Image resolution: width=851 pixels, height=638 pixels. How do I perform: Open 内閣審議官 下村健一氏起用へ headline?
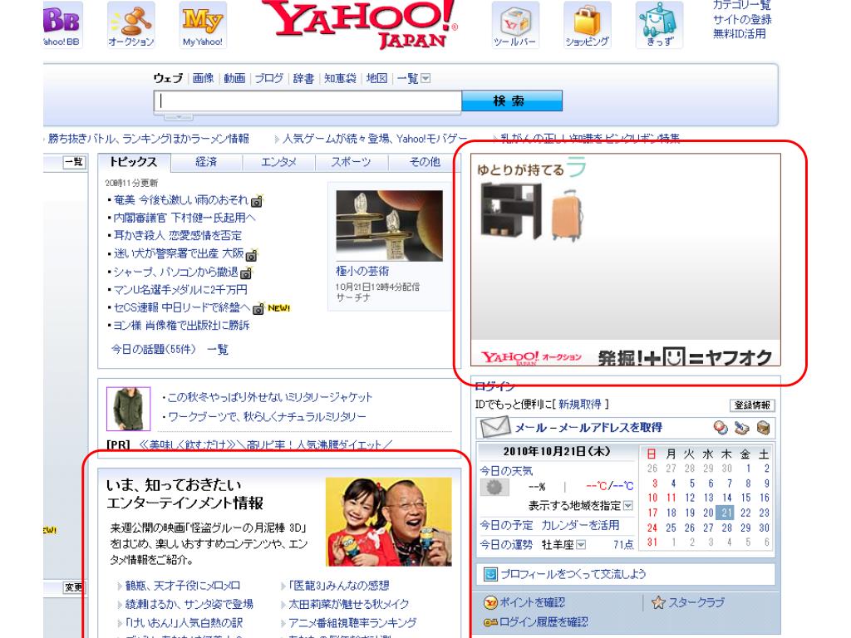point(184,218)
